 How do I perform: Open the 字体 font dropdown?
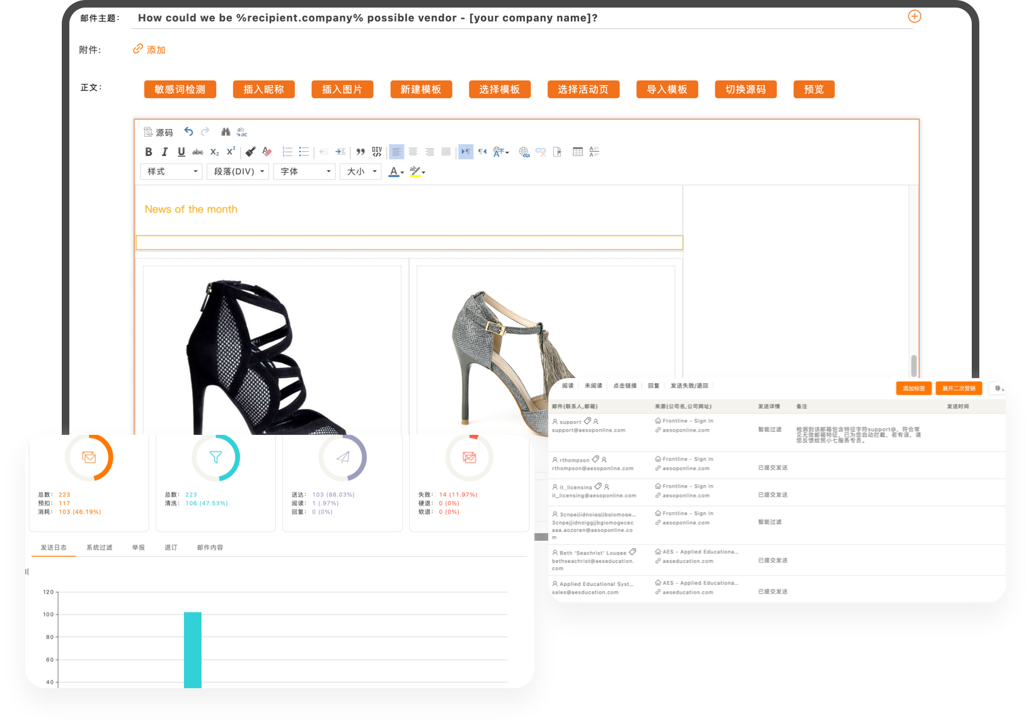pyautogui.click(x=305, y=171)
